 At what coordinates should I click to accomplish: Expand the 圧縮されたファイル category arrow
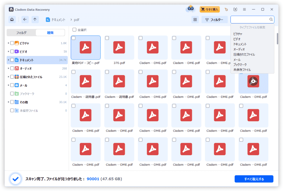(9, 77)
